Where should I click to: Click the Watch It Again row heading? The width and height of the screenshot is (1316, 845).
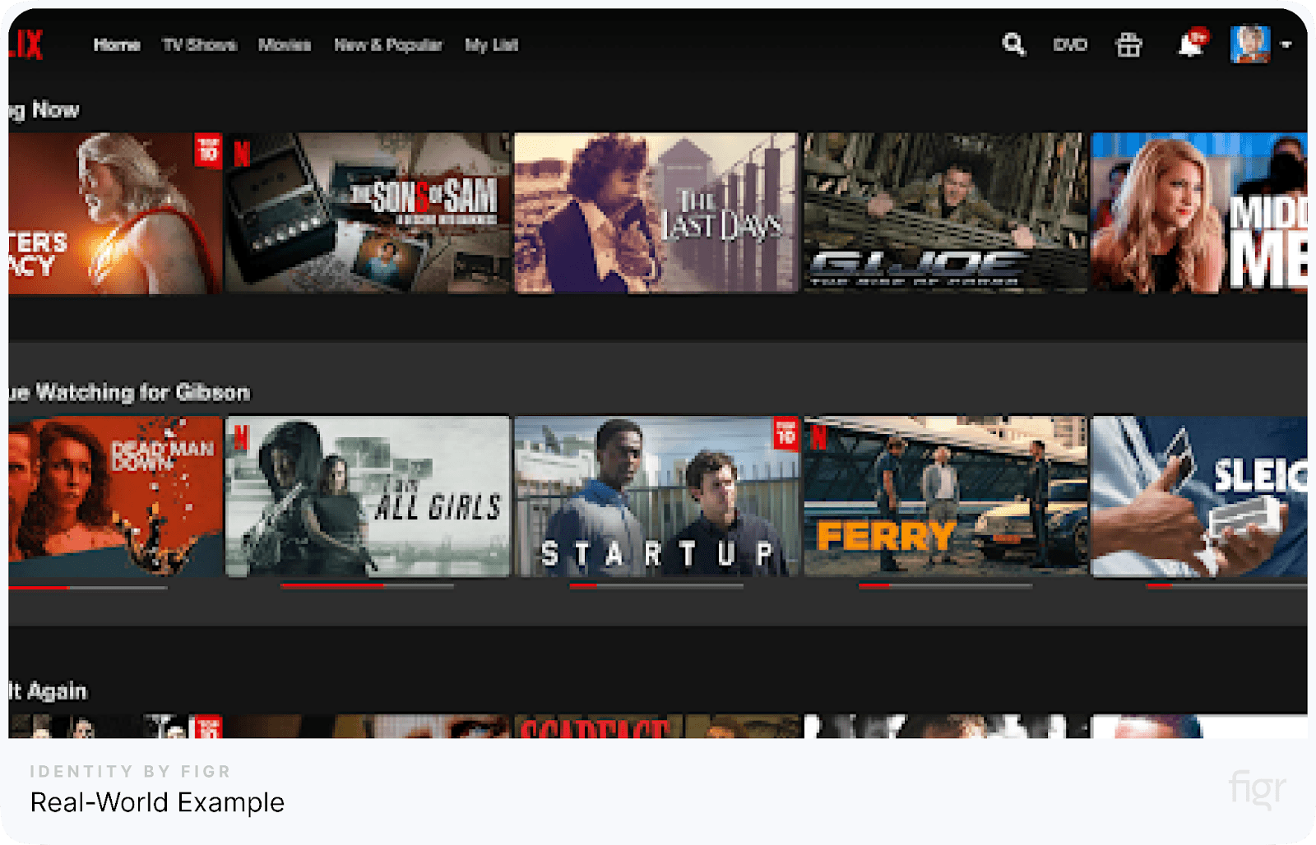click(x=48, y=691)
